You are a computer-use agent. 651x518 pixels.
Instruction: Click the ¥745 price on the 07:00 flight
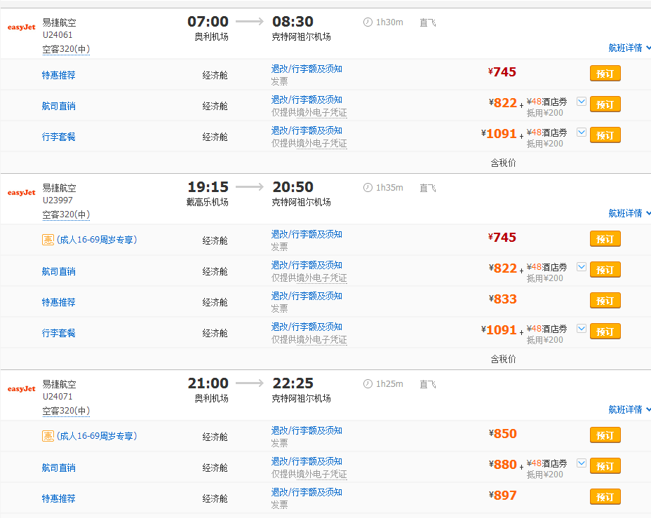point(502,72)
